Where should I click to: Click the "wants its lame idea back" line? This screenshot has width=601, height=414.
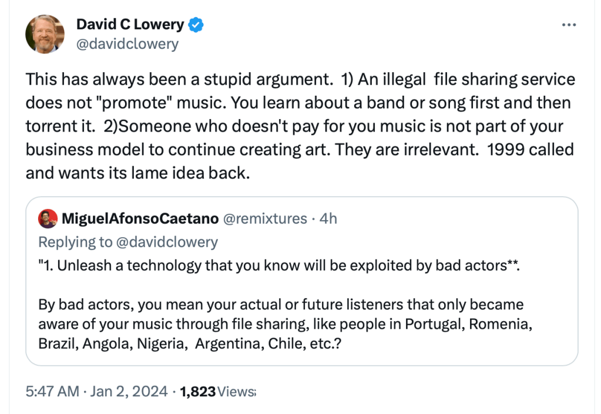[137, 174]
